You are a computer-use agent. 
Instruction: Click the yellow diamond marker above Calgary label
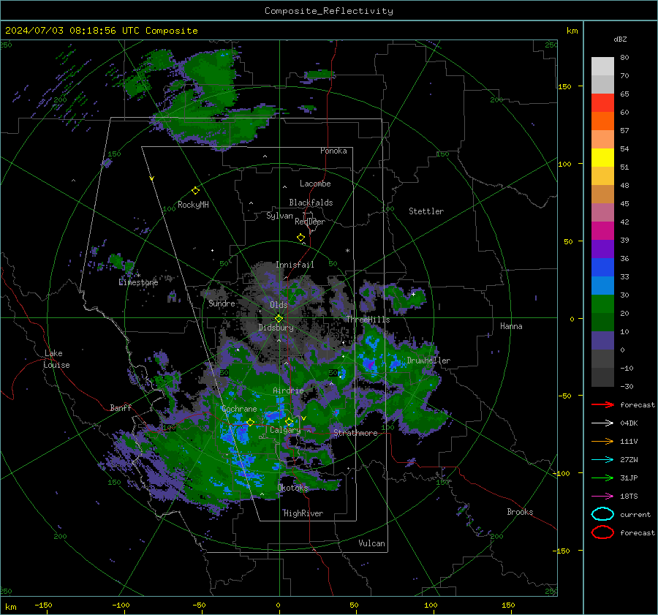point(289,421)
